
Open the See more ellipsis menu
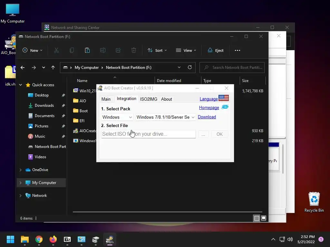[x=238, y=50]
